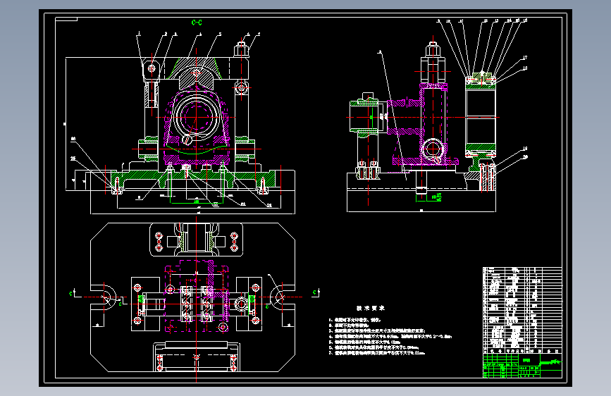Click part balloon number 17 in side view
This screenshot has width=611, height=396.
pyautogui.click(x=525, y=58)
